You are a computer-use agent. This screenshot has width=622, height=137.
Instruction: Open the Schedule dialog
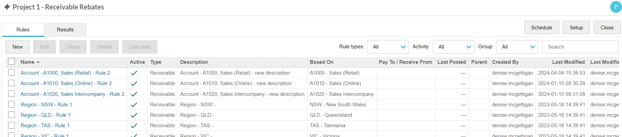541,27
